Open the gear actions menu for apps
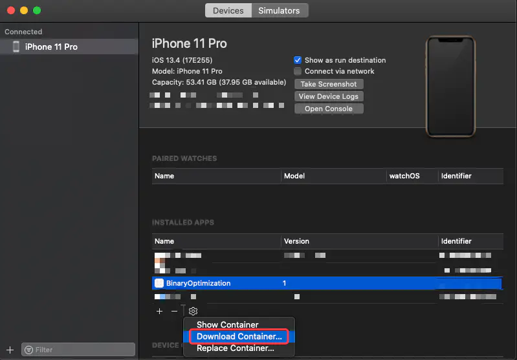Viewport: 517px width, 360px height. coord(193,312)
